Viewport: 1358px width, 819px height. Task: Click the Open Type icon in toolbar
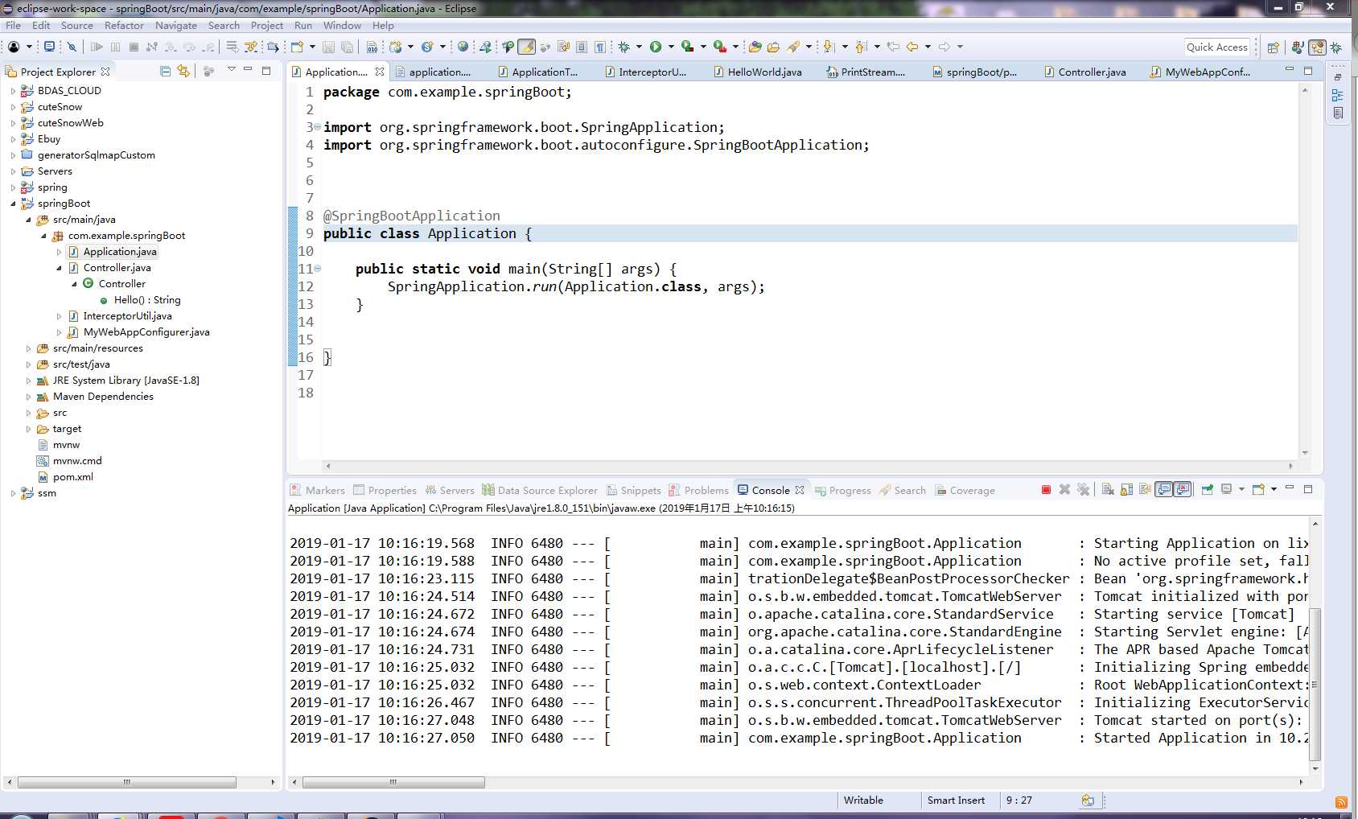click(755, 47)
